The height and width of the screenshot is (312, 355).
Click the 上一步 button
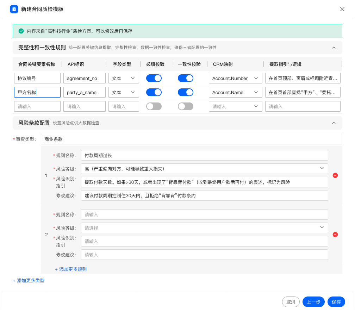pyautogui.click(x=313, y=302)
